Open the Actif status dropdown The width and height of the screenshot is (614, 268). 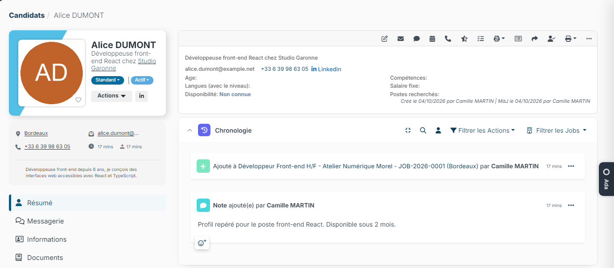click(142, 80)
